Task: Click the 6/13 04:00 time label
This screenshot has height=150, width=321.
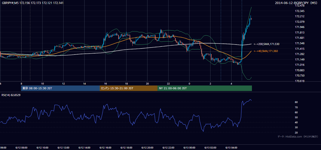Action: pyautogui.click(x=231, y=147)
